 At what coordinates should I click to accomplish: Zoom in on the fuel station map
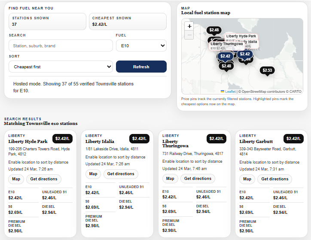[x=189, y=26]
